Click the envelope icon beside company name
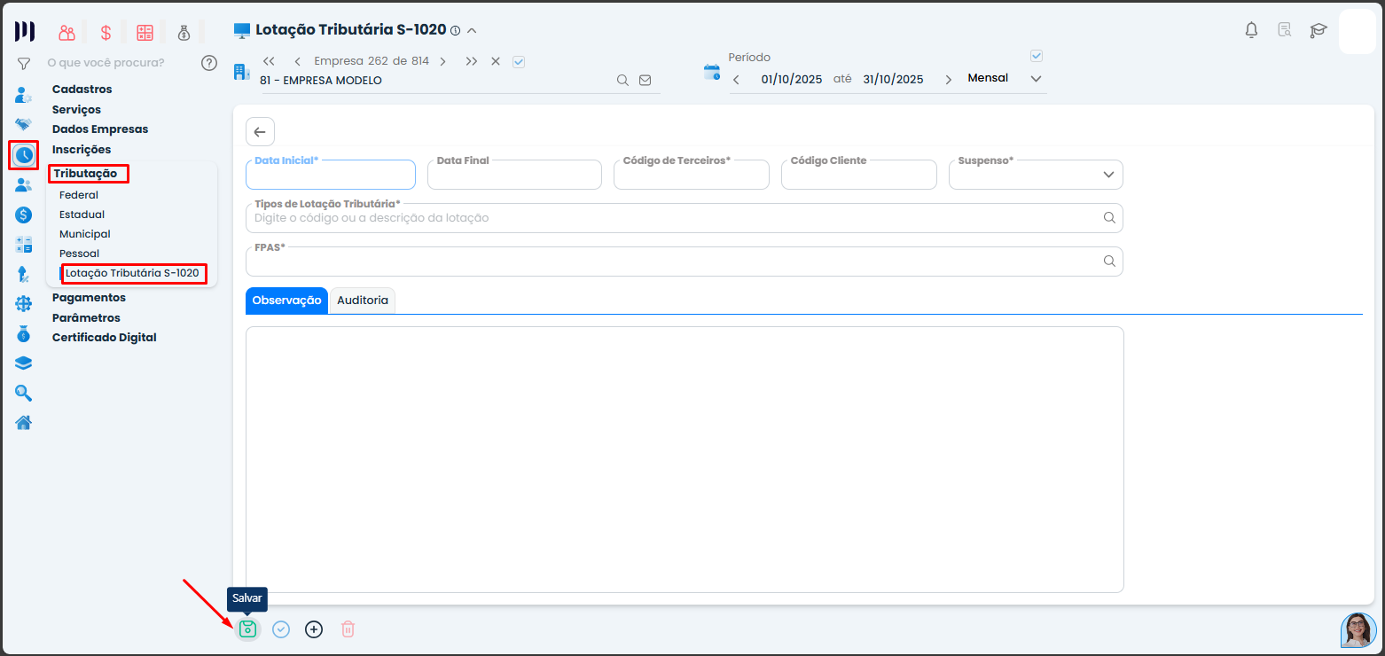Viewport: 1385px width, 656px height. click(x=646, y=80)
